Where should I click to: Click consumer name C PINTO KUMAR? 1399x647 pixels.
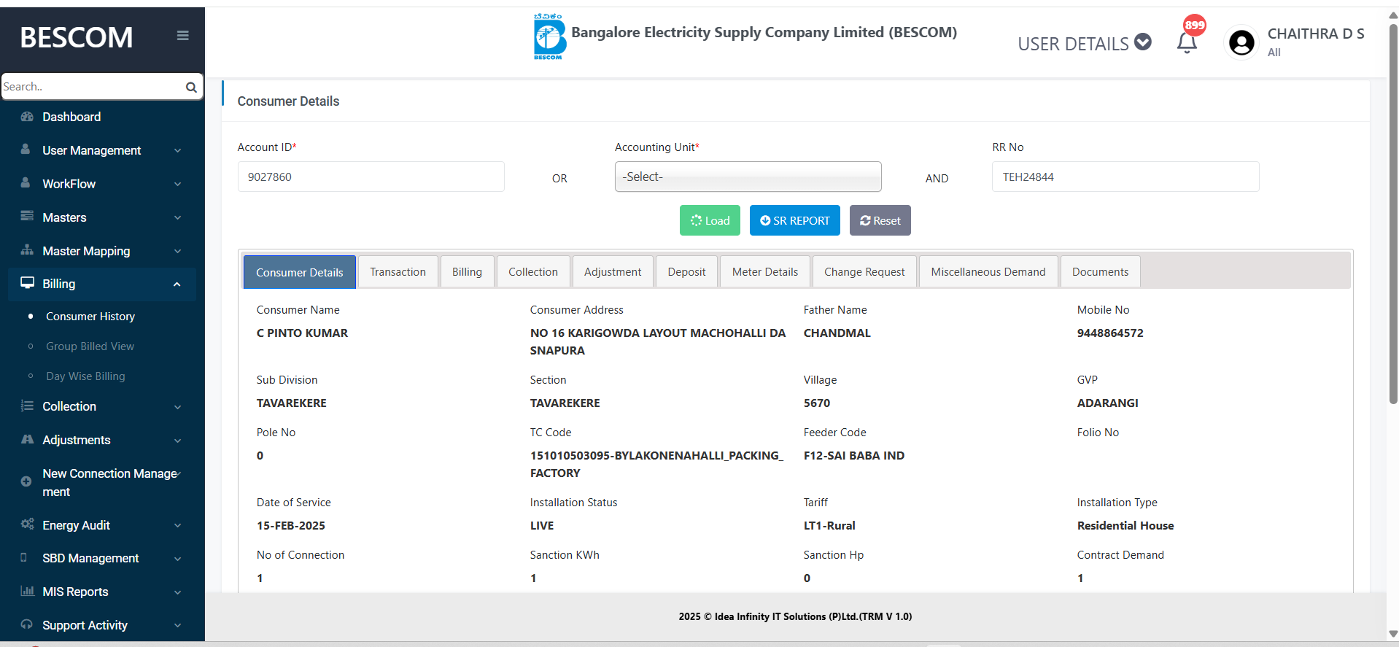point(302,333)
